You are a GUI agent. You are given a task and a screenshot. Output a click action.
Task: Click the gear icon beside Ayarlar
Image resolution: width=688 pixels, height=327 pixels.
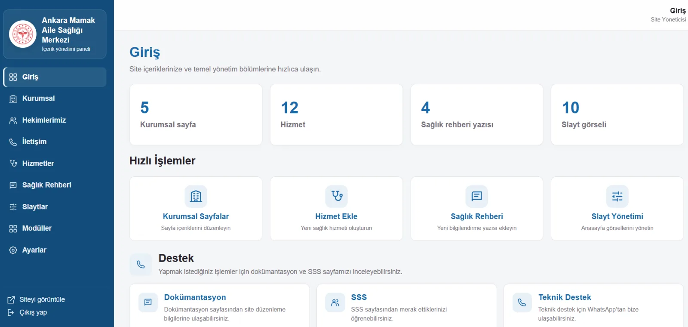13,250
